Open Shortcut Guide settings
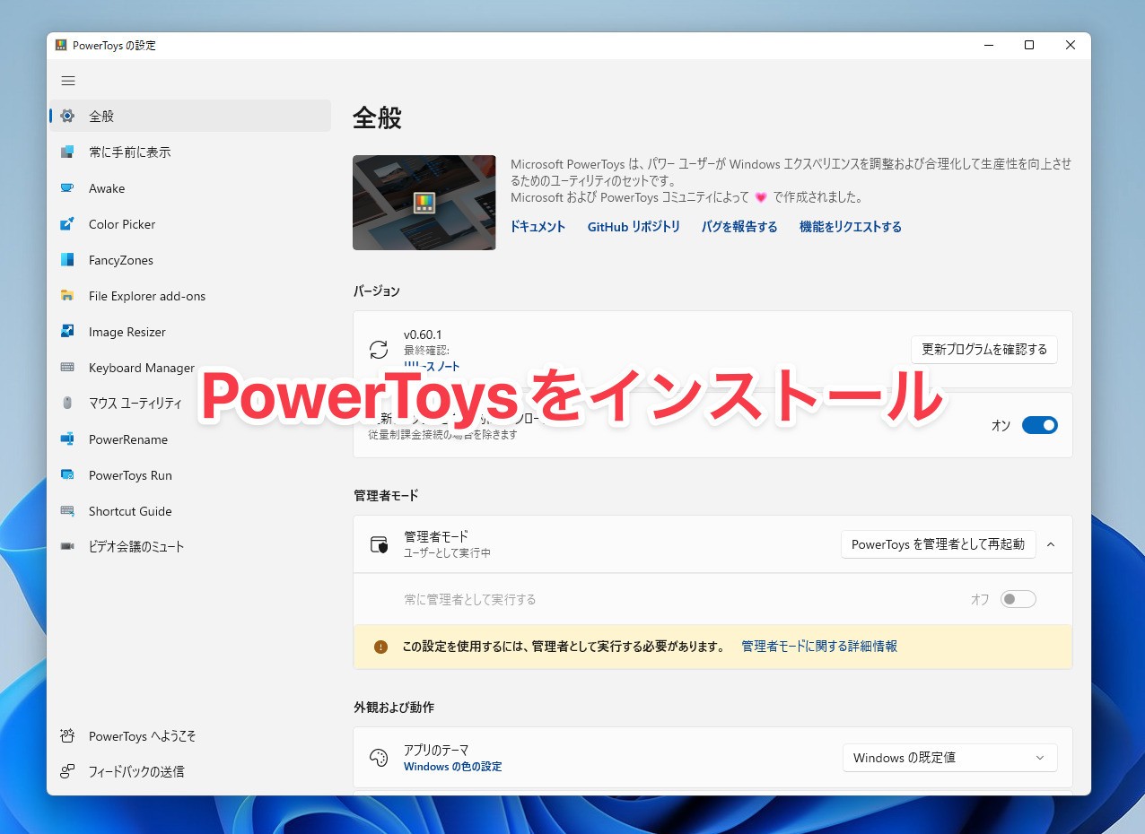This screenshot has height=834, width=1145. click(x=190, y=511)
